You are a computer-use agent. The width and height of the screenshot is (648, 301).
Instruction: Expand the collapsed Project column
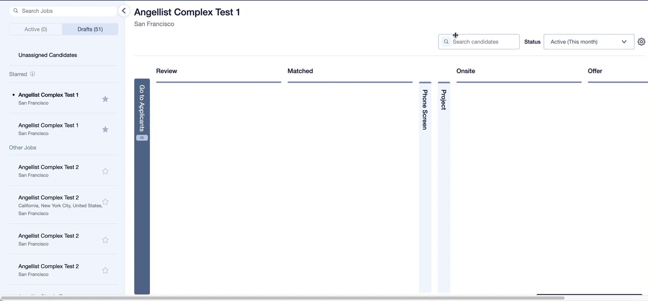pos(444,100)
